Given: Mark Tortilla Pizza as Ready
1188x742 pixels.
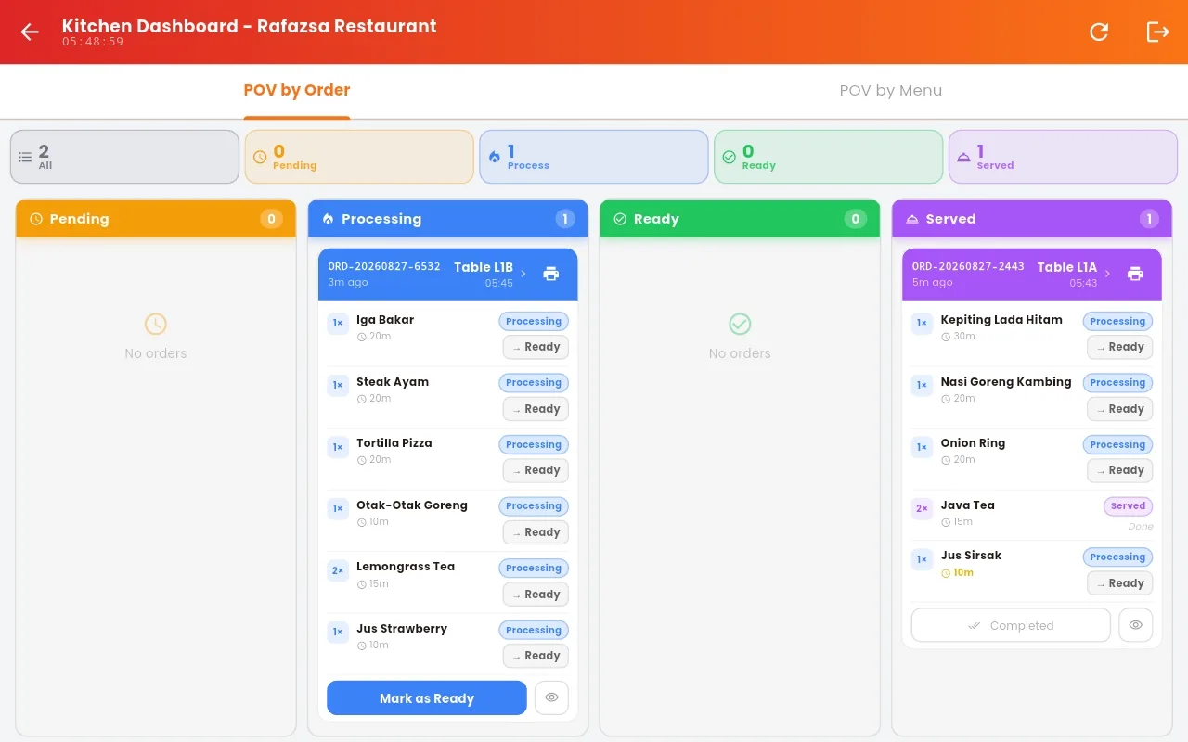Looking at the screenshot, I should [x=536, y=470].
